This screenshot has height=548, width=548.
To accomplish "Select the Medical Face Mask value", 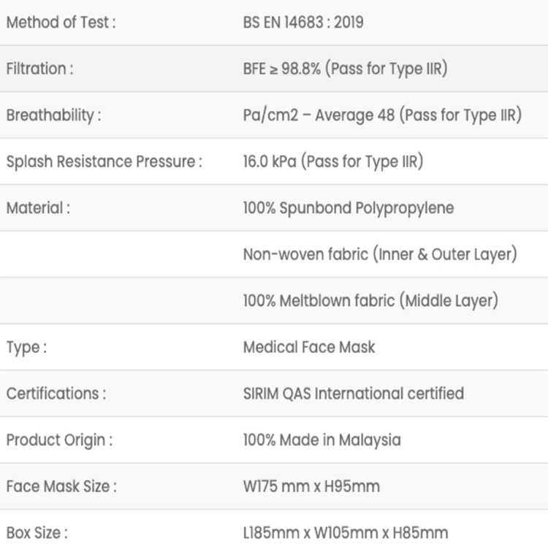I will coord(308,347).
